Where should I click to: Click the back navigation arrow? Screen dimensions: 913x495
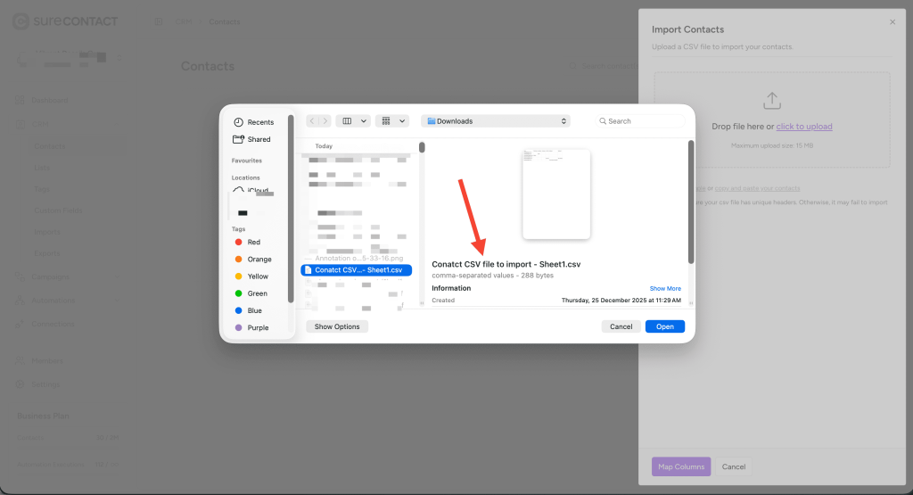click(x=312, y=121)
